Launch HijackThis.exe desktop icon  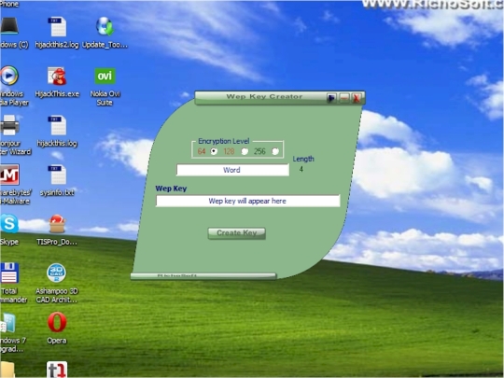coord(57,77)
